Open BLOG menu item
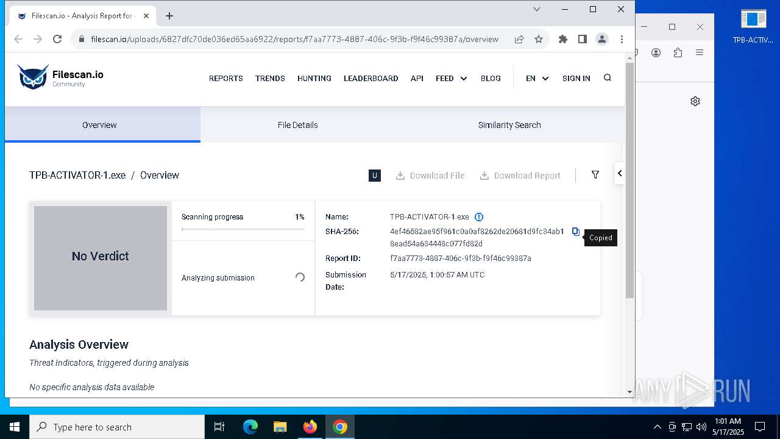This screenshot has height=439, width=780. point(491,78)
